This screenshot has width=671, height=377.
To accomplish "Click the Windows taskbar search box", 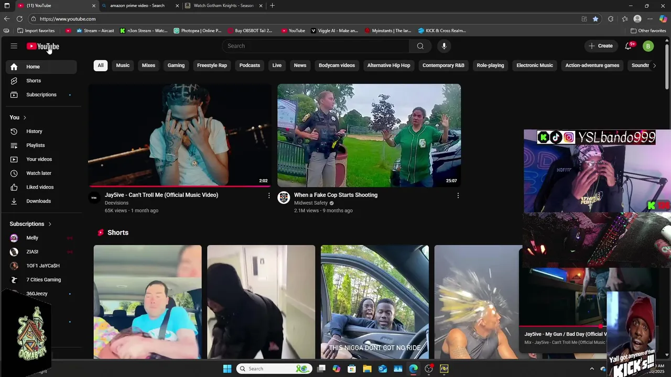I will pyautogui.click(x=274, y=369).
